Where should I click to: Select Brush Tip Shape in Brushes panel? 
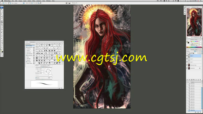click(x=30, y=46)
